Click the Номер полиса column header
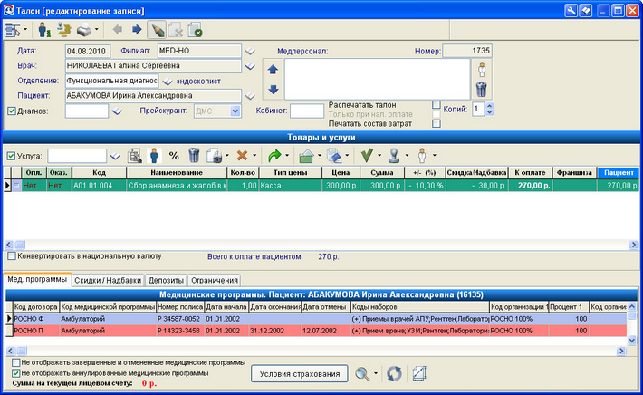 coord(180,307)
